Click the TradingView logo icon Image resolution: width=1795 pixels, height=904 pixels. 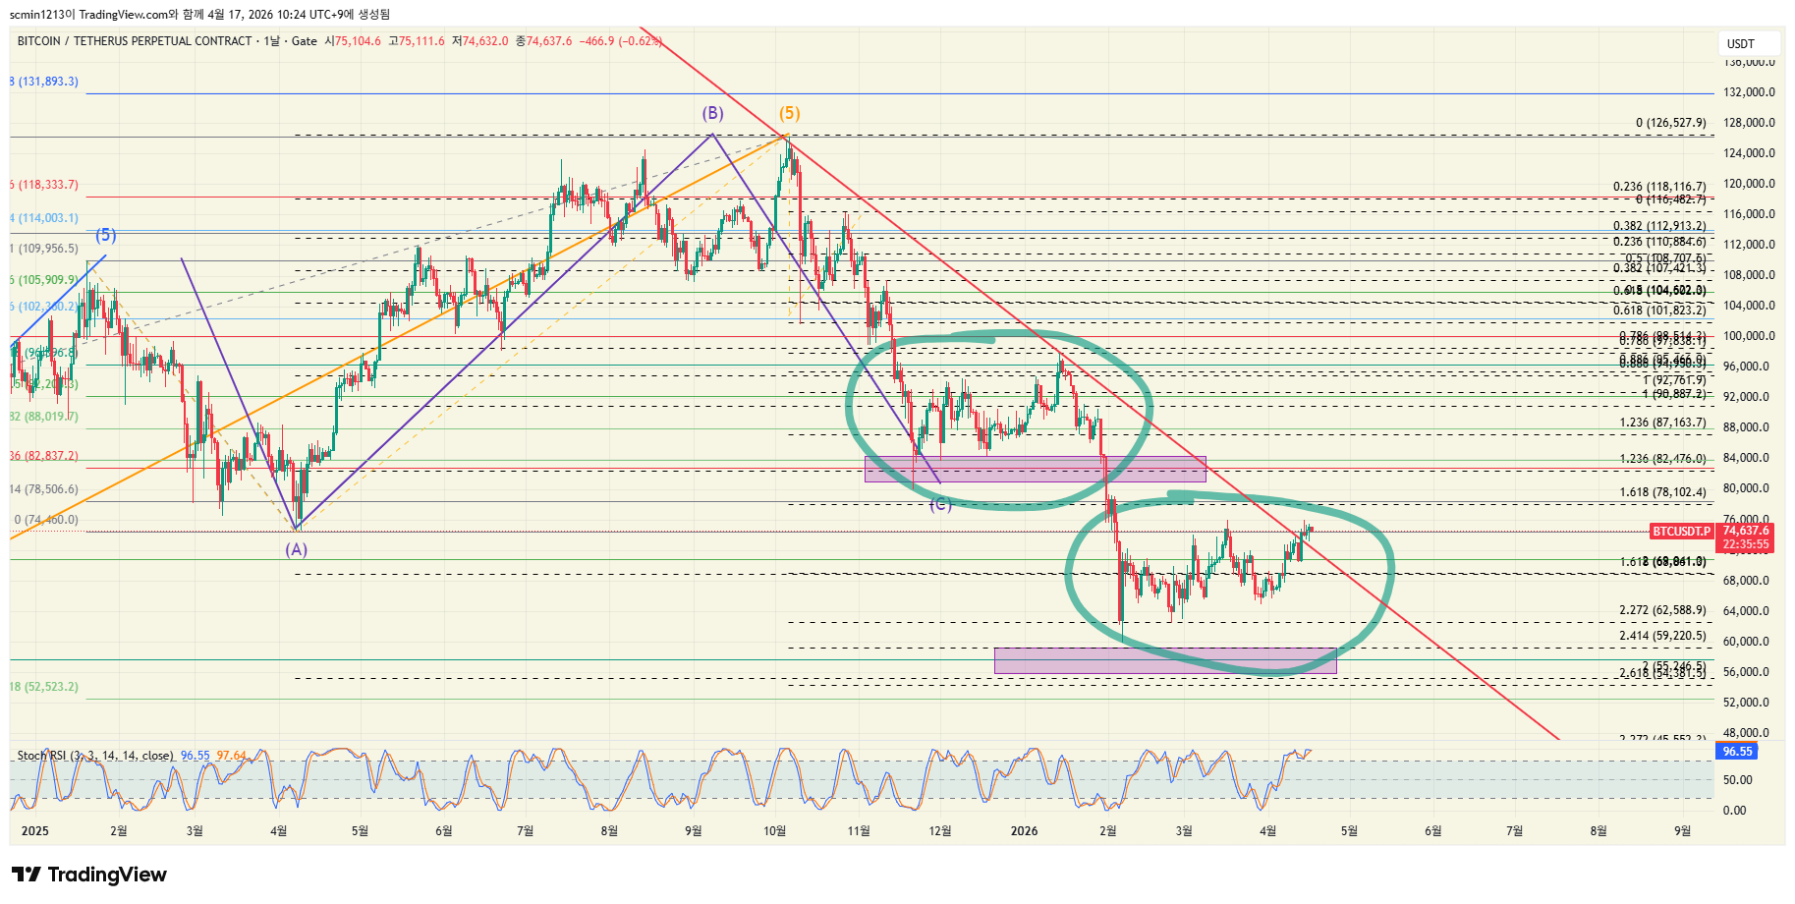26,875
